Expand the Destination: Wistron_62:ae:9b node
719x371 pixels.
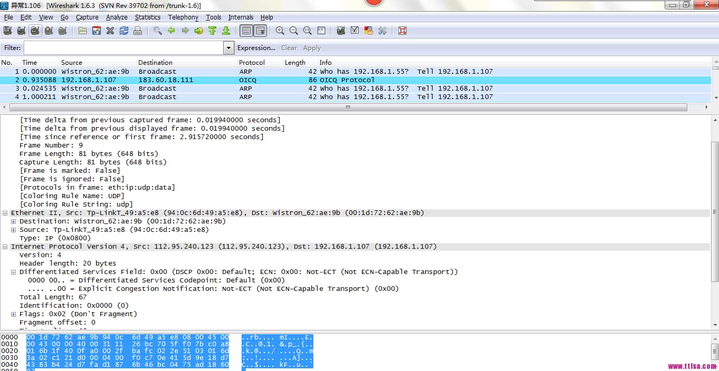point(14,221)
